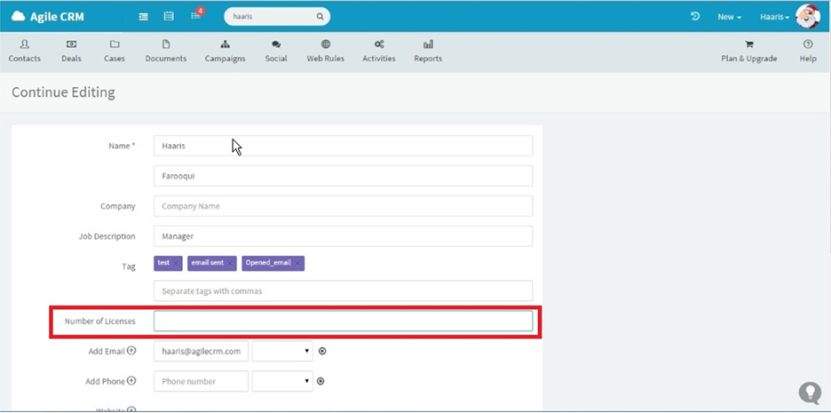Open the phone type dropdown
Screen dimensions: 831x413
click(x=282, y=381)
